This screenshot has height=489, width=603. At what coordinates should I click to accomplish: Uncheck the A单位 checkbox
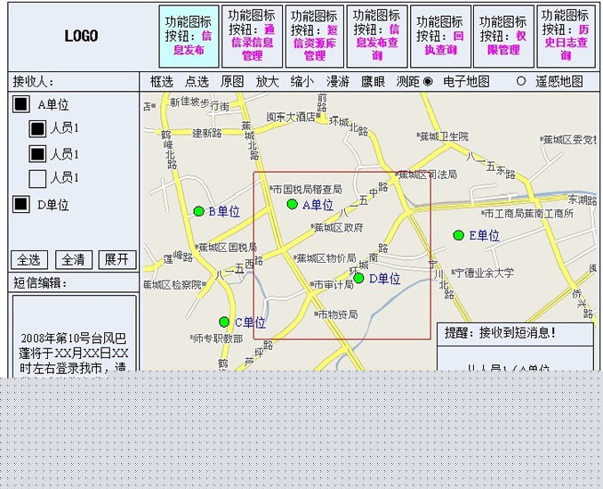point(20,105)
